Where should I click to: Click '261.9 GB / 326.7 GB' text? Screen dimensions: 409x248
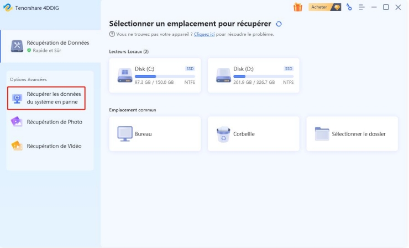click(254, 82)
